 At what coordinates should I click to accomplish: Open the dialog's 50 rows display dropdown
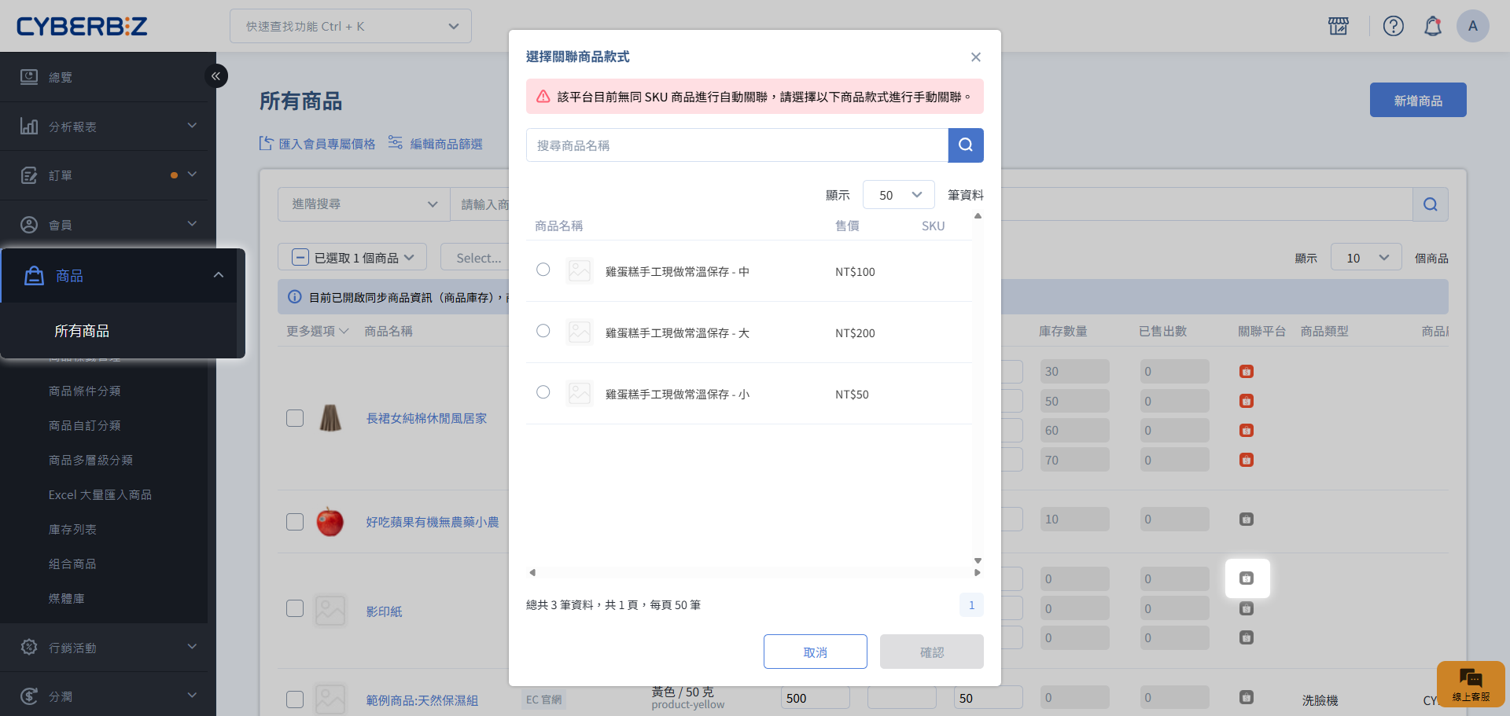[x=898, y=195]
